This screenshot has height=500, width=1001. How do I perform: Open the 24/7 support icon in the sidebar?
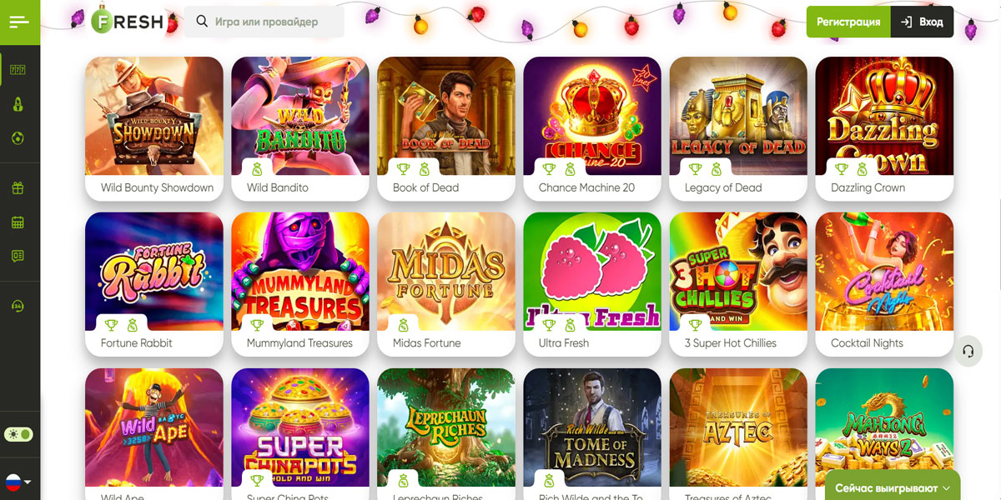(18, 307)
